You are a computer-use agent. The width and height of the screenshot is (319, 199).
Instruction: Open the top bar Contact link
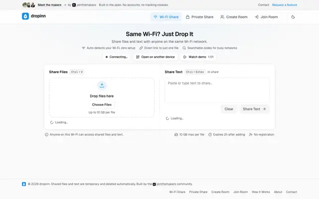click(264, 5)
